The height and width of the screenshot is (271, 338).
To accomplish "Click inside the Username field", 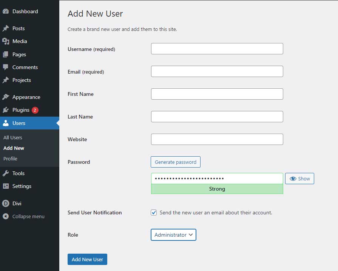I will pos(217,49).
